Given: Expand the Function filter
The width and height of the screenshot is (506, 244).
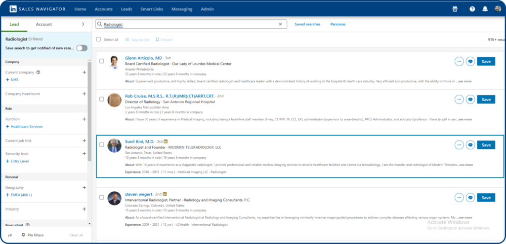Looking at the screenshot, I should point(84,119).
